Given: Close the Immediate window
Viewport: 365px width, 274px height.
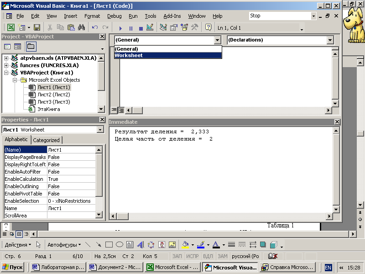Looking at the screenshot, I should tap(337, 121).
